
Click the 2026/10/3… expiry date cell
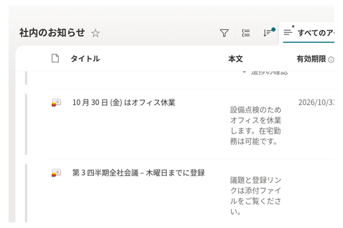click(316, 103)
